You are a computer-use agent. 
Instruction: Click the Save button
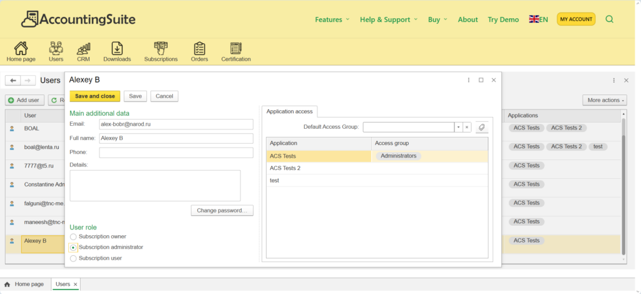click(135, 96)
